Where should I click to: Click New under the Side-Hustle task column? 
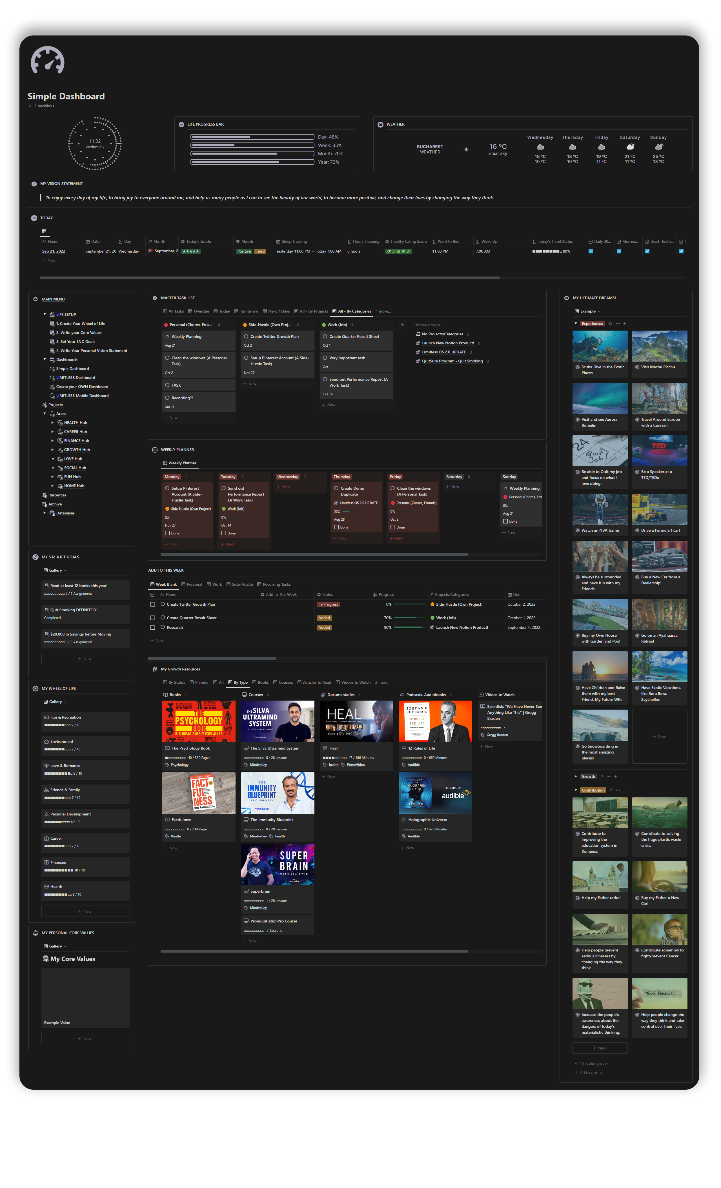coord(250,384)
